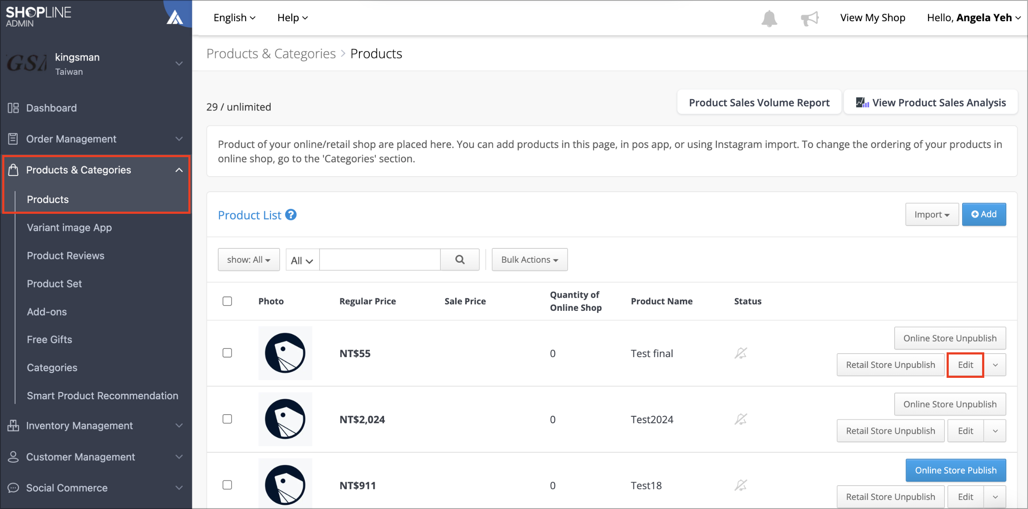This screenshot has width=1028, height=509.
Task: Tick the select-all header checkbox
Action: 227,301
